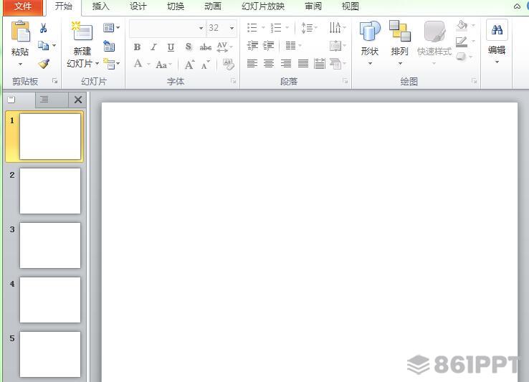Click the Text Direction icon
Image resolution: width=529 pixels, height=382 pixels.
[x=335, y=28]
